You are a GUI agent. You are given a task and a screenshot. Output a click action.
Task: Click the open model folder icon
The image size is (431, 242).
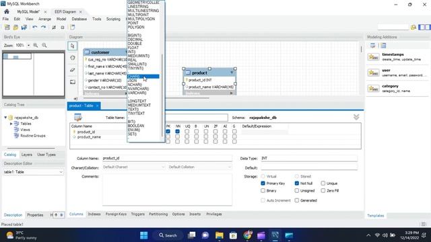15,27
